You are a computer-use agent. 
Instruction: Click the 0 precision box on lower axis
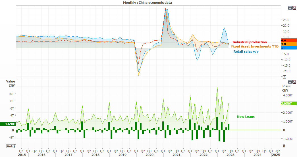coord(284,146)
